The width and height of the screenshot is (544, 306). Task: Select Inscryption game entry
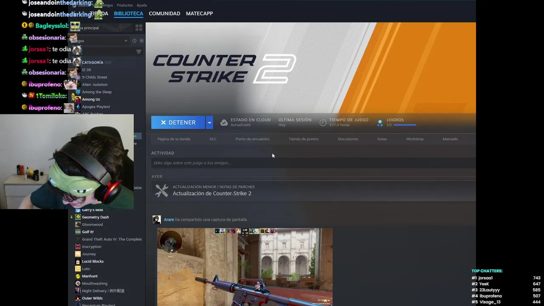pos(91,246)
